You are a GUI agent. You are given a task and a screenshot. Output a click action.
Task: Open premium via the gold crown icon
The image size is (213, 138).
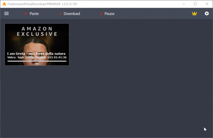click(195, 14)
